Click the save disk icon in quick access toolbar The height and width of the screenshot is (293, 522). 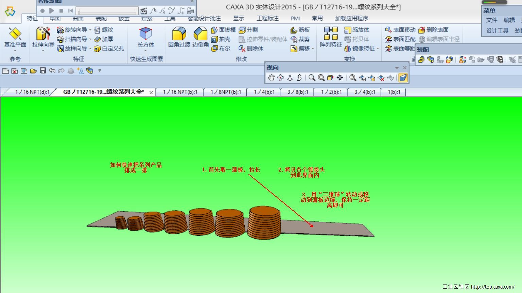point(43,71)
